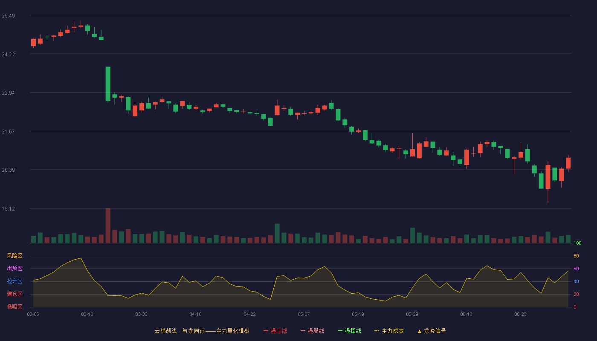The width and height of the screenshot is (597, 341).
Task: Click the 出货区 zone label
Action: 14,269
